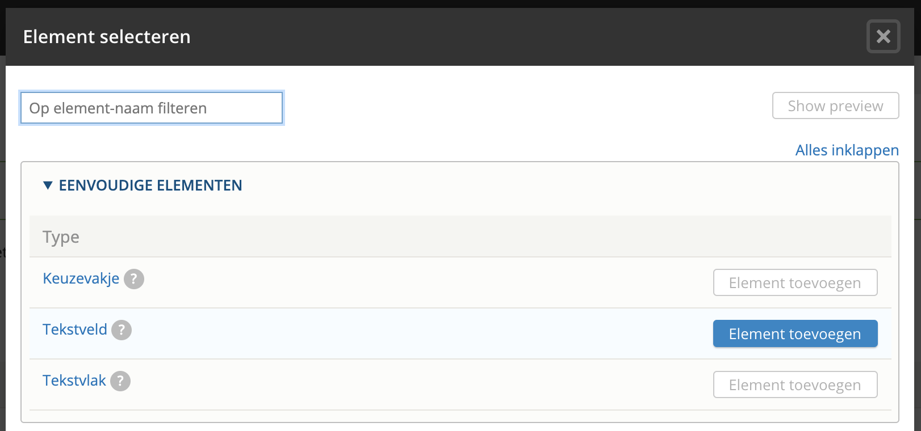Viewport: 921px width, 431px height.
Task: Click the 'Element selecteren' dialog title
Action: coord(107,37)
